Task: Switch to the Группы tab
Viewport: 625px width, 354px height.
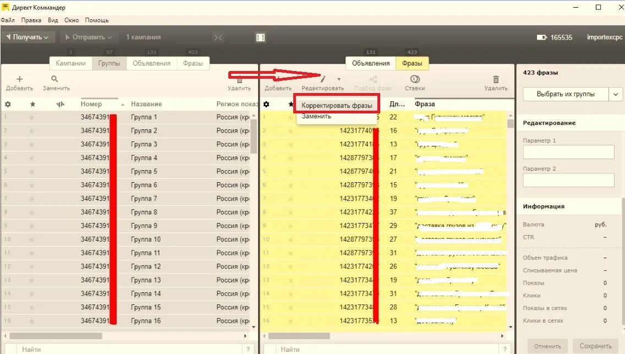Action: [109, 63]
